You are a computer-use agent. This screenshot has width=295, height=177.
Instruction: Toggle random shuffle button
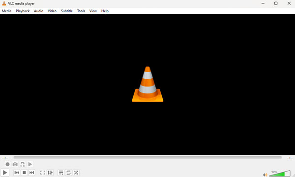76,173
